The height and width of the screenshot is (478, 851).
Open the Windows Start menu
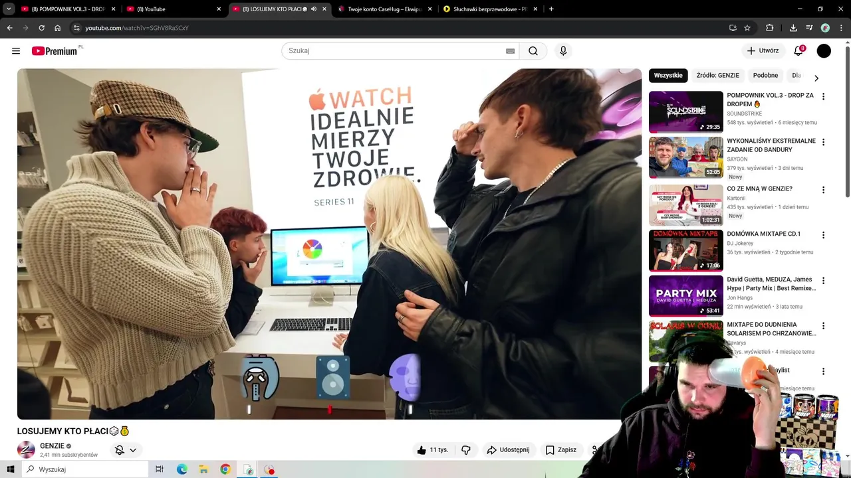pos(10,469)
